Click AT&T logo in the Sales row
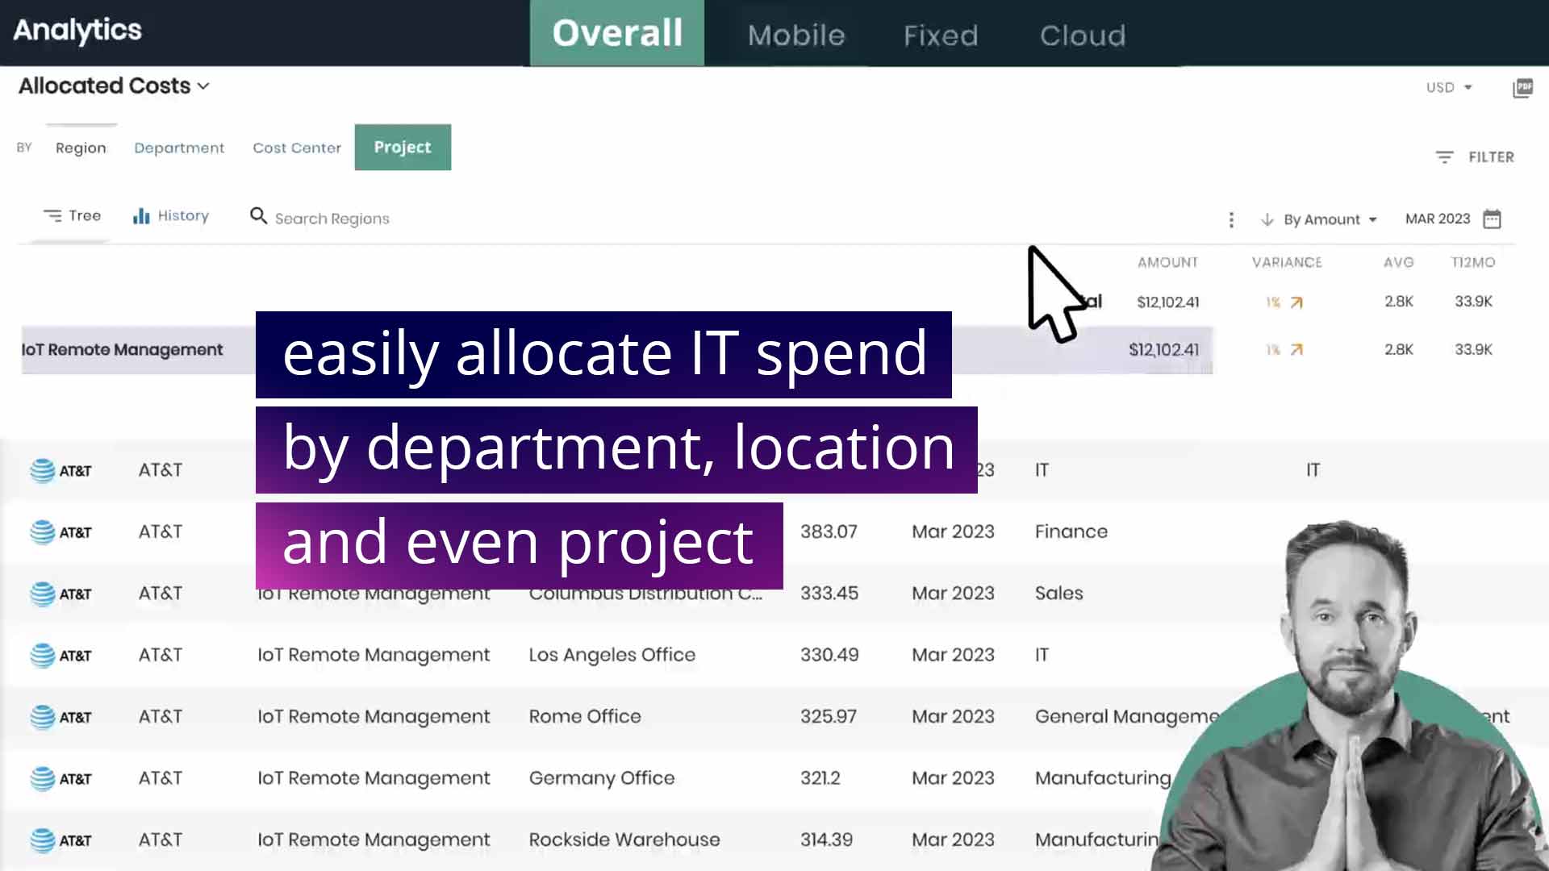The height and width of the screenshot is (871, 1549). pos(61,594)
